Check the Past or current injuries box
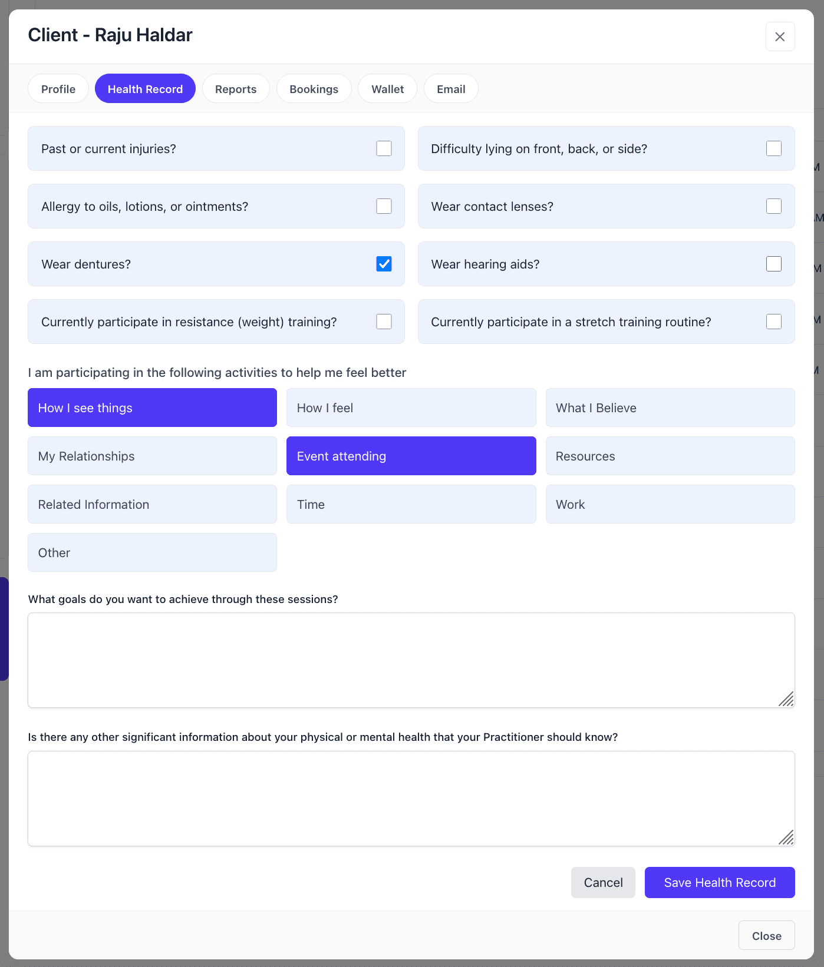This screenshot has height=967, width=824. (384, 148)
